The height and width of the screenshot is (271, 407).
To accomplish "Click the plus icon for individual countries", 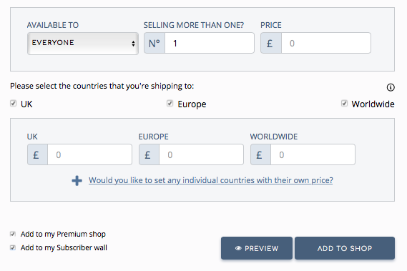I will 77,181.
